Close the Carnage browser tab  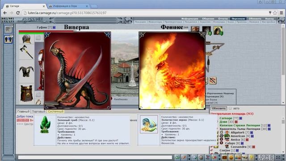[x=44, y=6]
